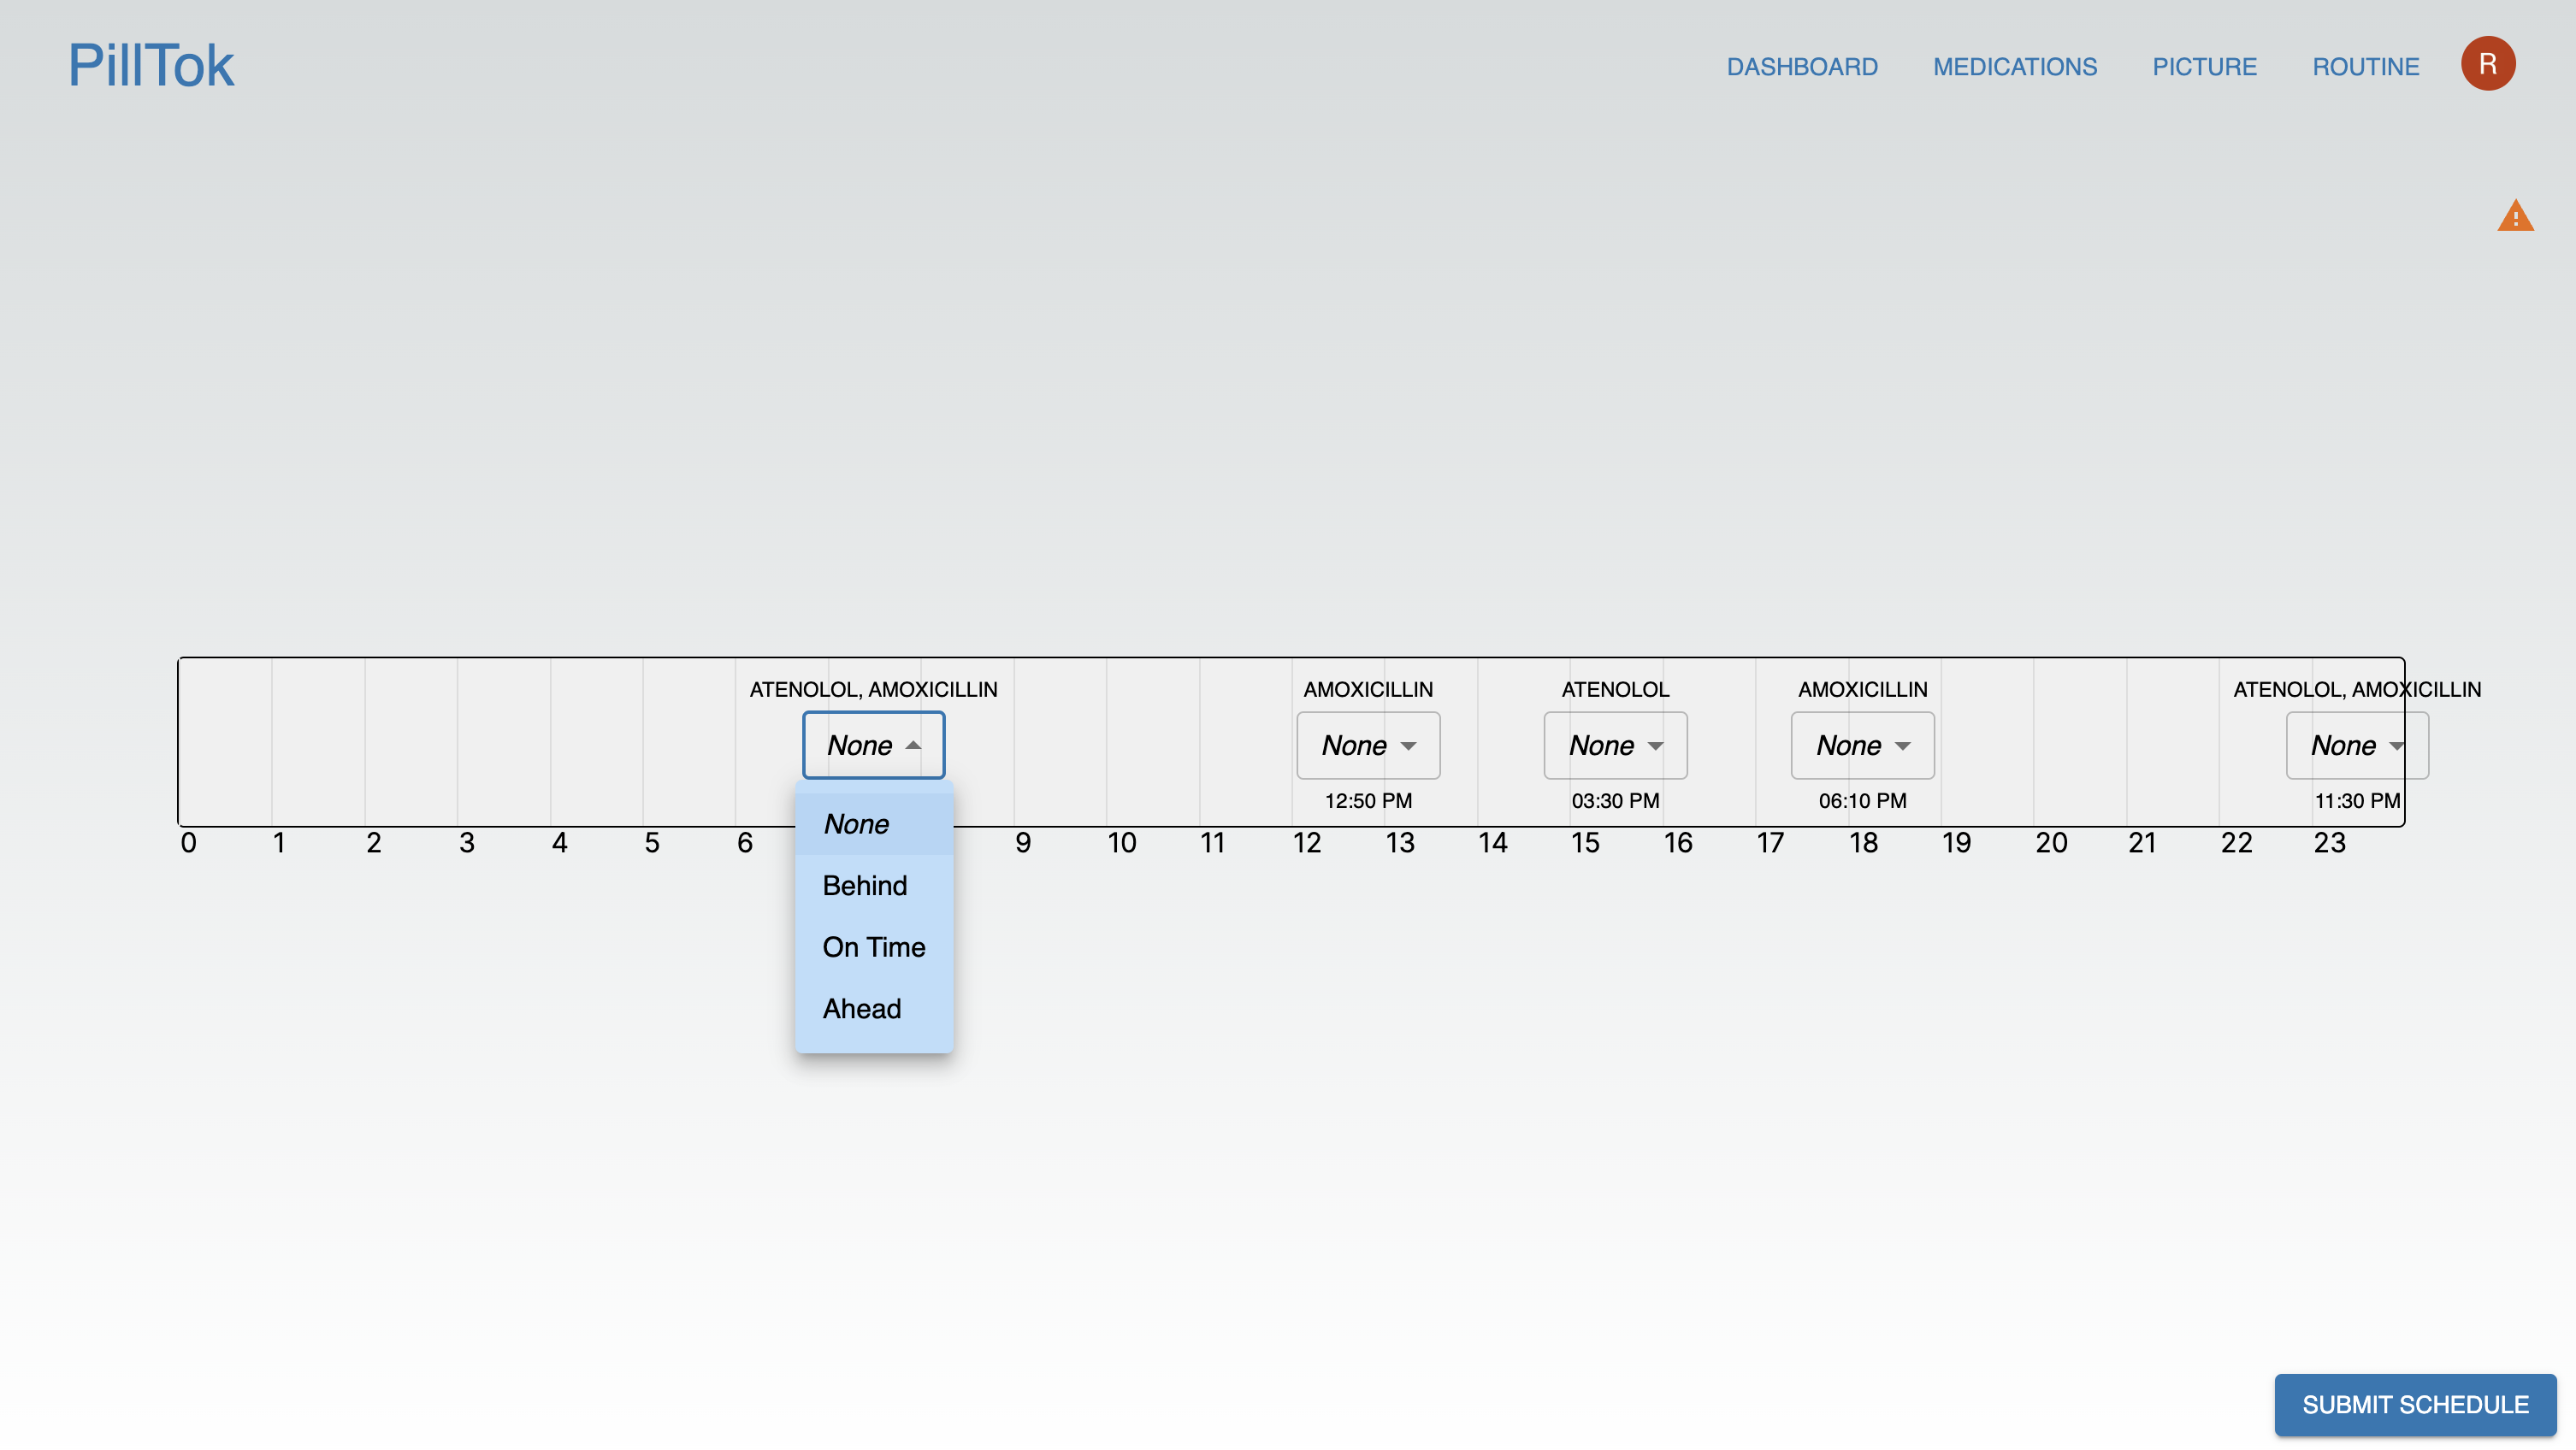
Task: Open the 06:10 PM Amoxicillin dropdown
Action: tap(1861, 745)
